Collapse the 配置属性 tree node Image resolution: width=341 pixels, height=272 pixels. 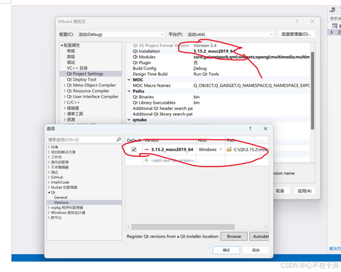click(62, 45)
